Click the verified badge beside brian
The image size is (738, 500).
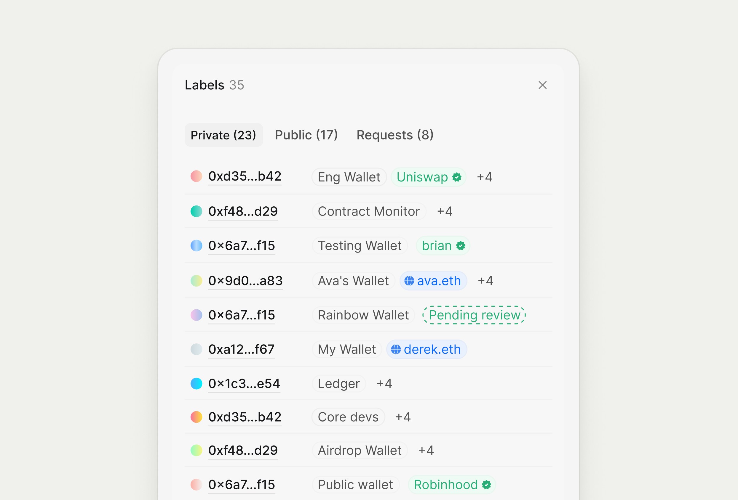point(460,245)
